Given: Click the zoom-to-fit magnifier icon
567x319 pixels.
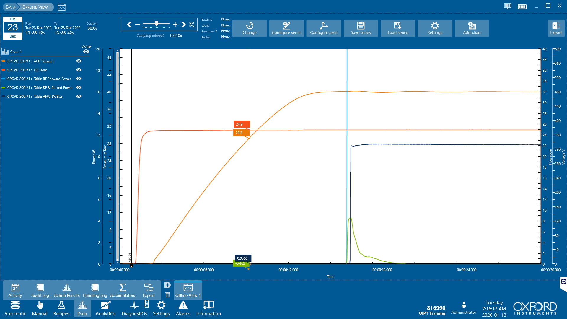Looking at the screenshot, I should click(x=192, y=25).
